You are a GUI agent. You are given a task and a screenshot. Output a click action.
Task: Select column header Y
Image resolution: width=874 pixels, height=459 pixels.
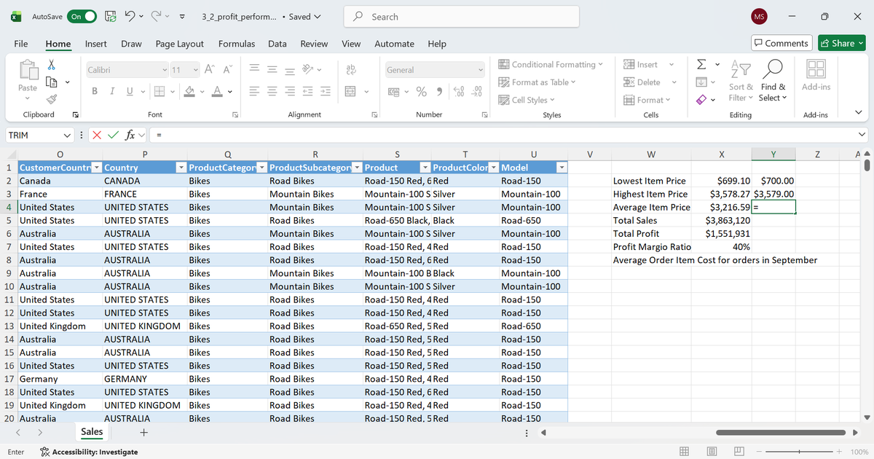[x=773, y=154]
